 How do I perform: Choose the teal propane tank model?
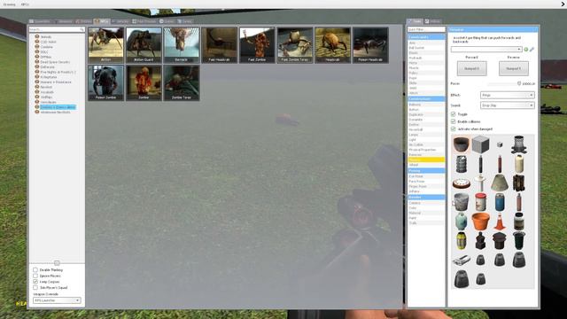click(462, 221)
